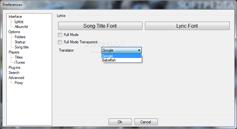Screen dimensions: 237x129
Task: Open the Song Title Font dialog
Action: pyautogui.click(x=100, y=26)
